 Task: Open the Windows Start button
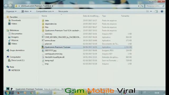click(8, 93)
